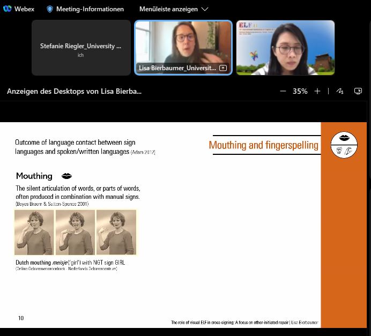The height and width of the screenshot is (336, 371).
Task: Select the ELF background participant video
Action: [x=285, y=48]
